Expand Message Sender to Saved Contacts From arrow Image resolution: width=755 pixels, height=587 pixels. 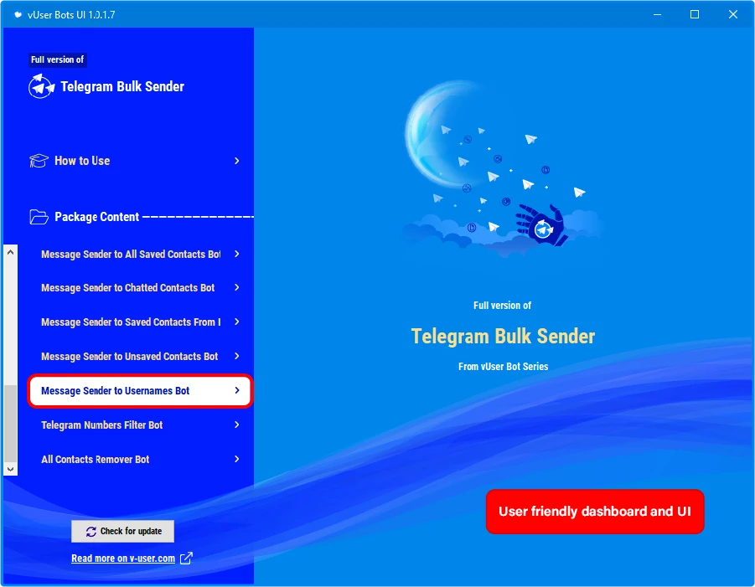(x=237, y=322)
